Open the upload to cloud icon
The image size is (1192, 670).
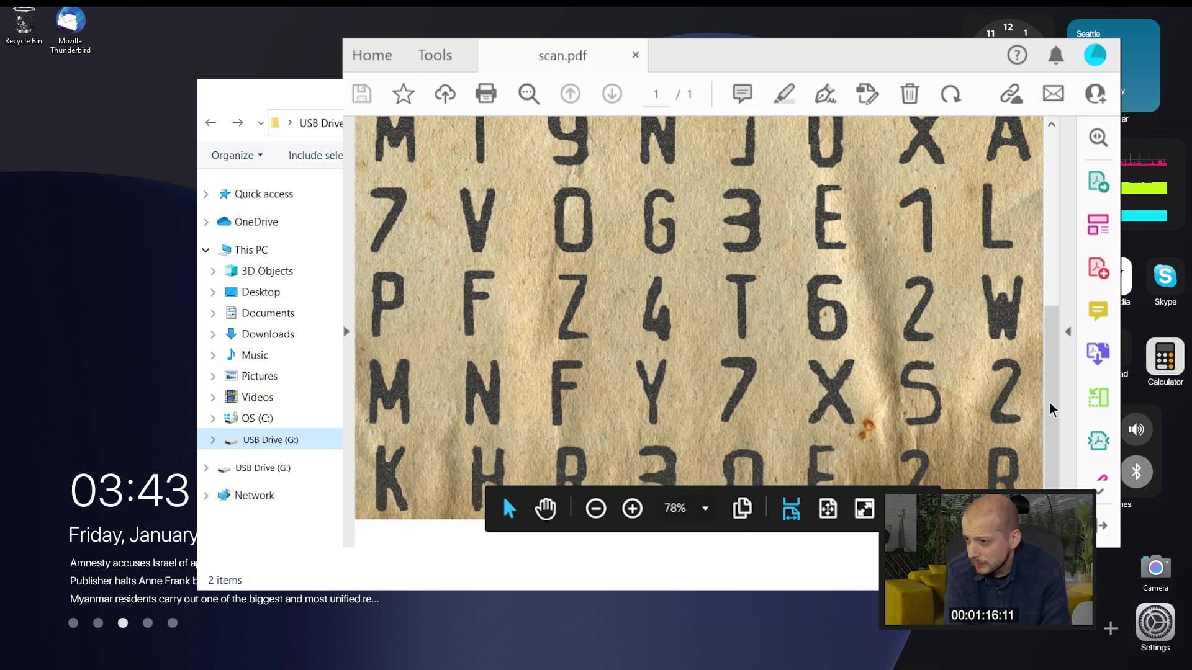pyautogui.click(x=445, y=94)
